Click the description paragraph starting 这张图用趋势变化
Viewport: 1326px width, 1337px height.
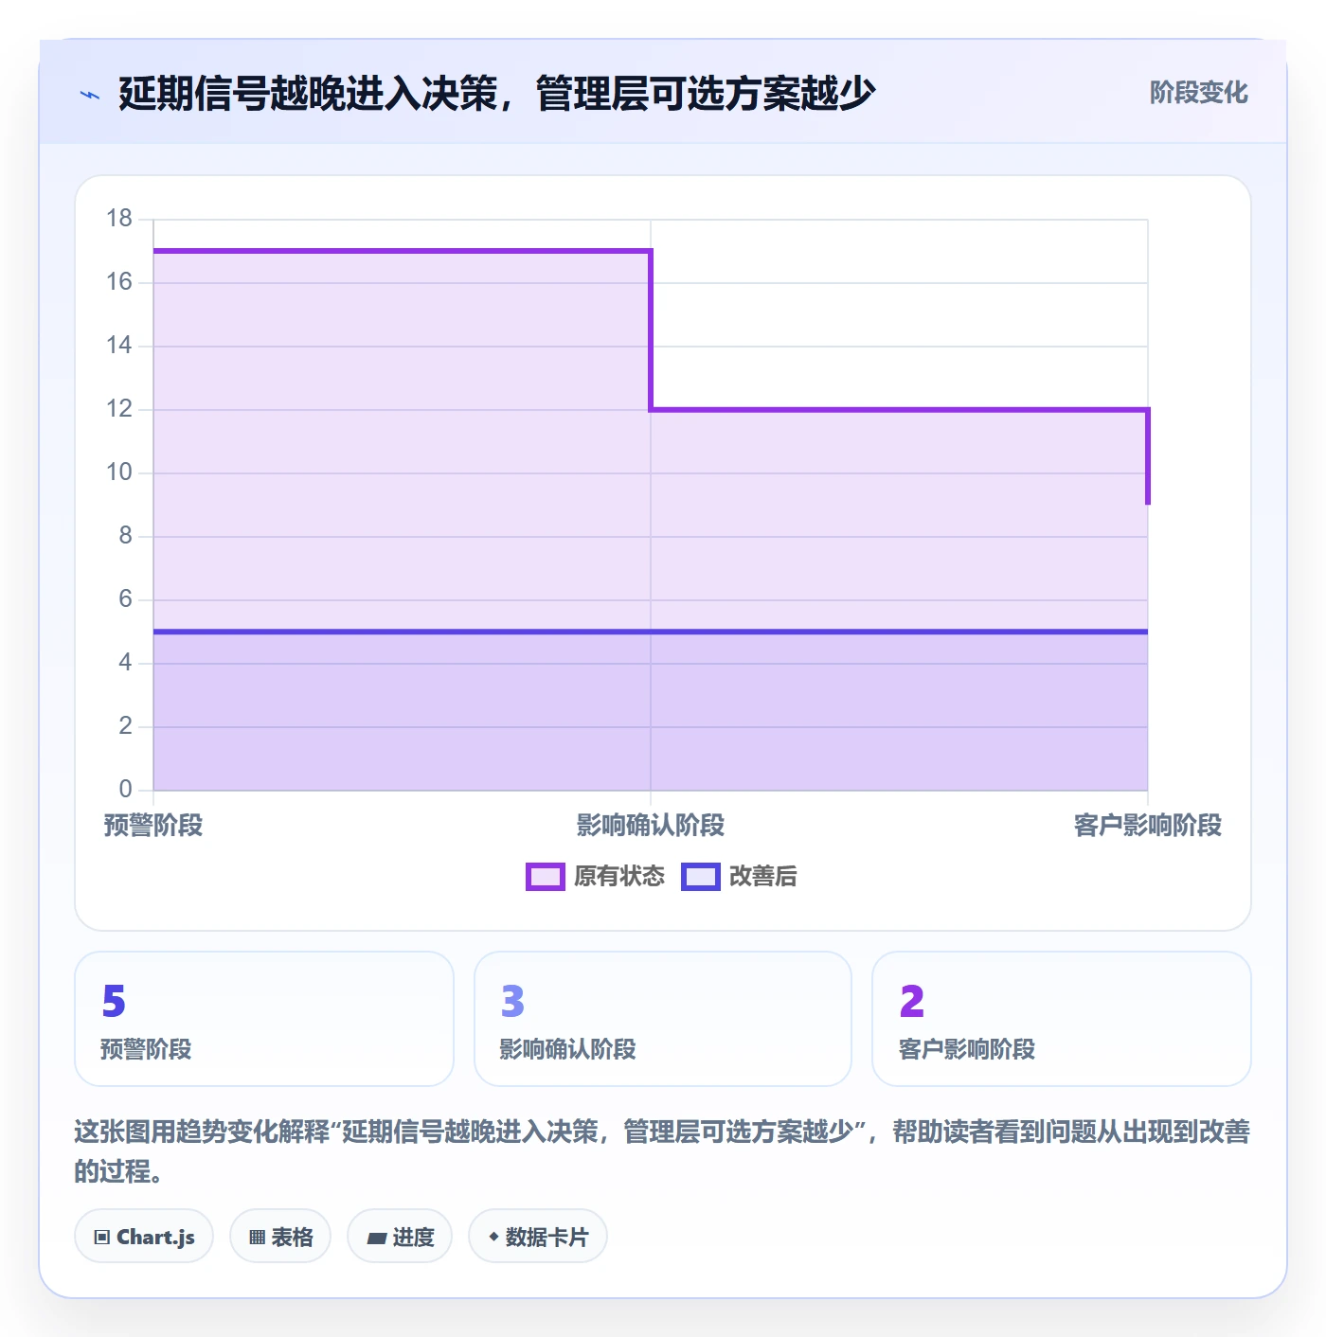[x=663, y=1151]
